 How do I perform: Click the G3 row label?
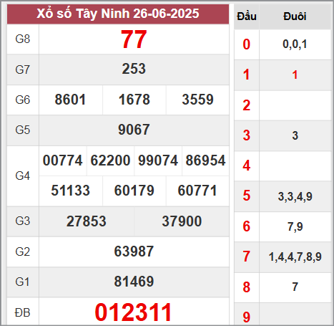[x=23, y=221]
